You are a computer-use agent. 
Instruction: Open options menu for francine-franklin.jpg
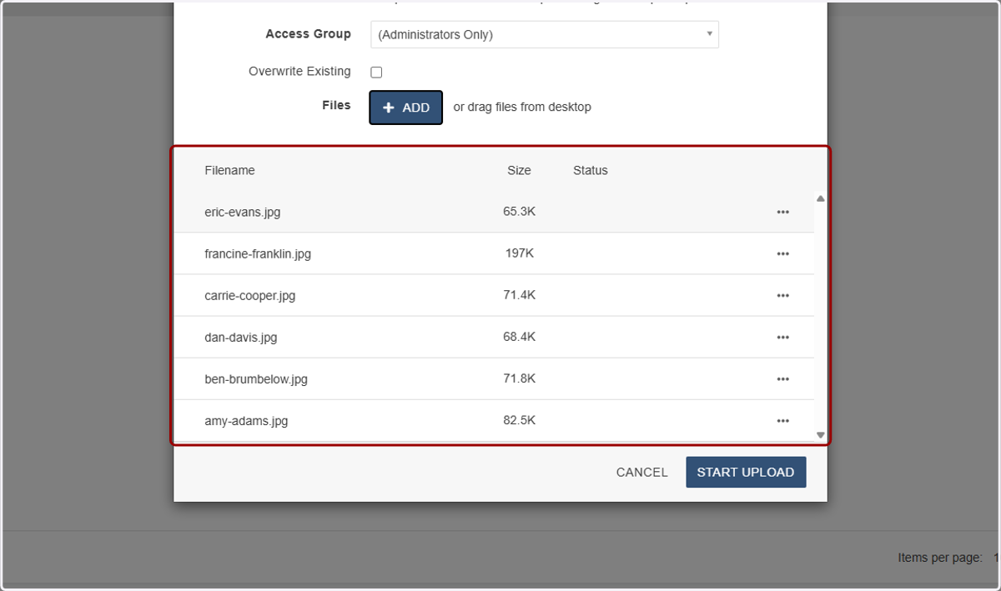[782, 253]
